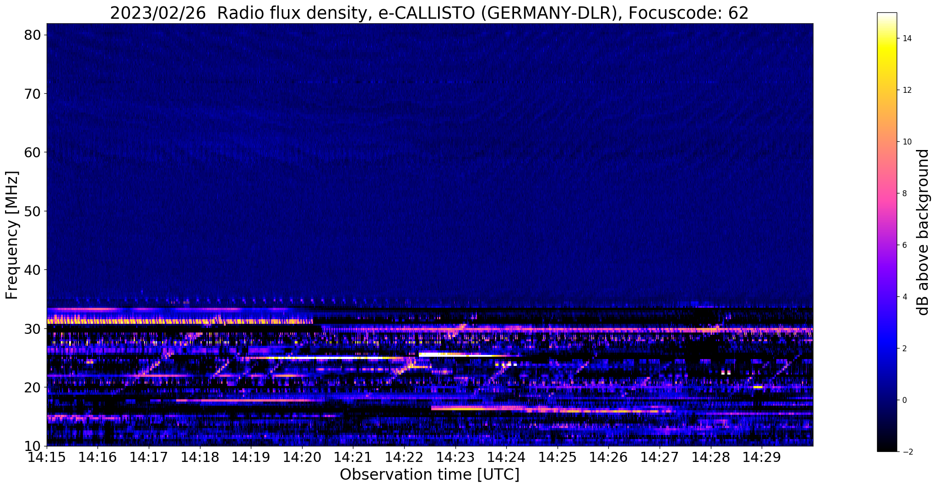This screenshot has width=937, height=488.
Task: Click the colorbar tick label 8
Action: click(904, 193)
